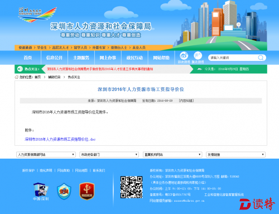Viewport: 279px width, 214px height.
Task: Click the article title 深圳市2016年人力资源市场工资指导价位
Action: (141, 89)
